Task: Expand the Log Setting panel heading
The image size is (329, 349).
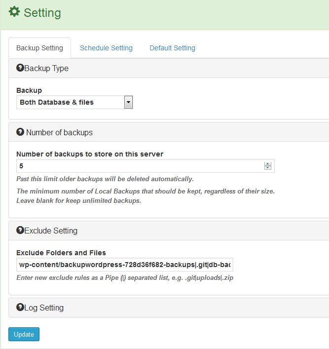Action: 44,308
